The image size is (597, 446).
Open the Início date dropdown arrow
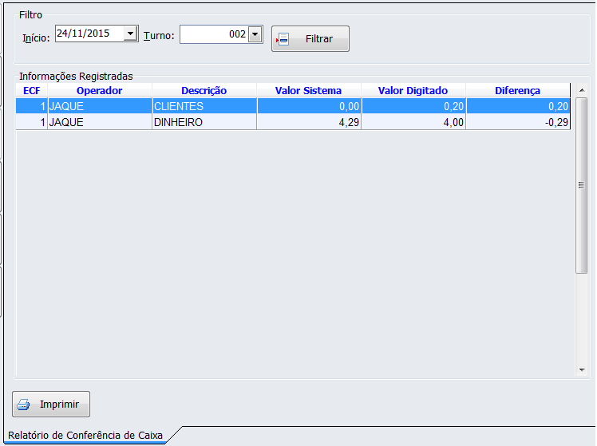click(130, 34)
